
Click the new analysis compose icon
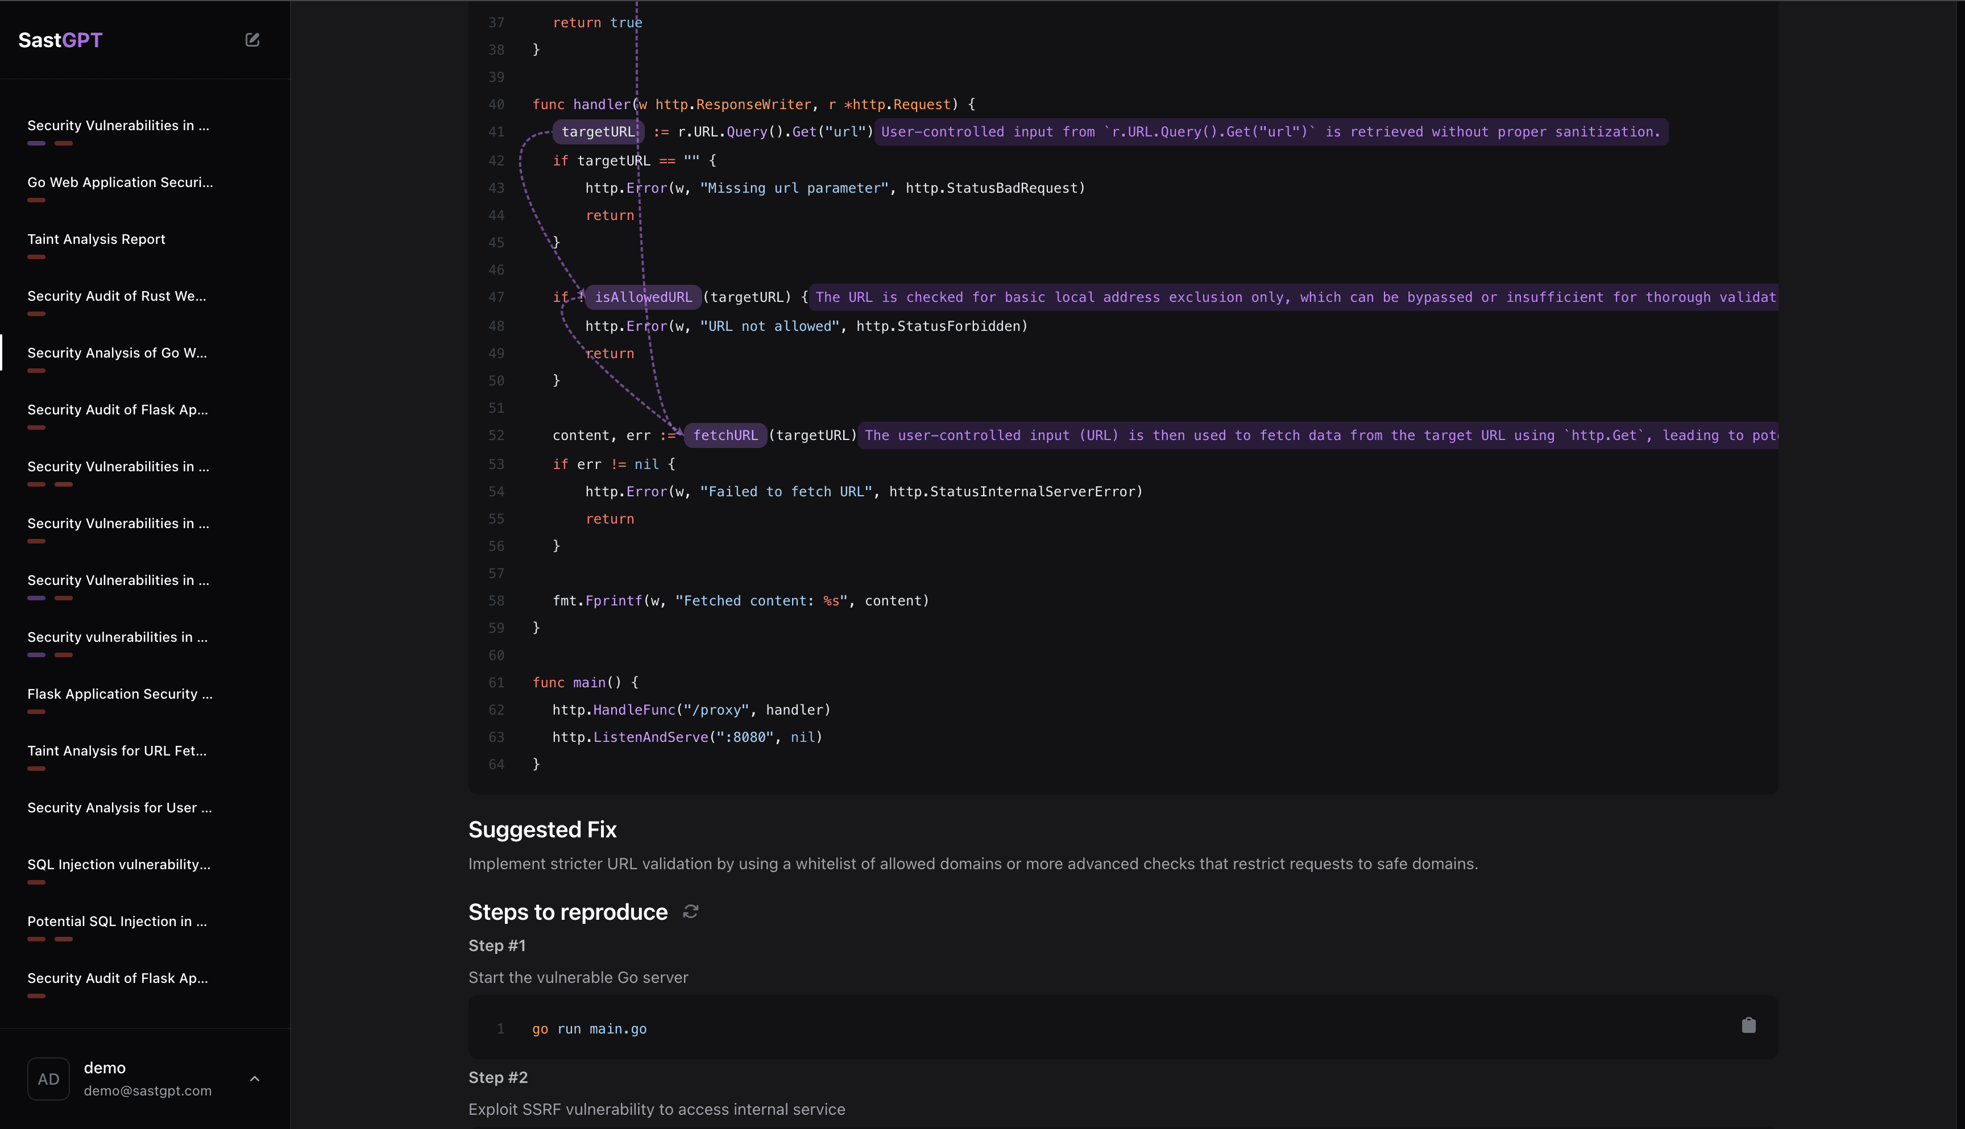pyautogui.click(x=252, y=40)
